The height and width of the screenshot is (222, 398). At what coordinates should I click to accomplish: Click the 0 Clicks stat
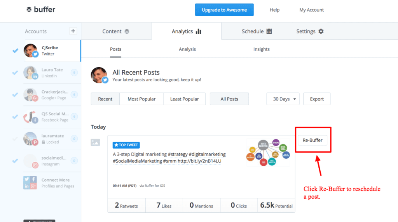239,205
